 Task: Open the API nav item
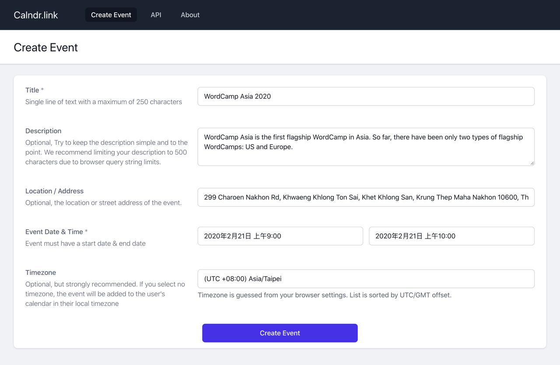pyautogui.click(x=156, y=15)
